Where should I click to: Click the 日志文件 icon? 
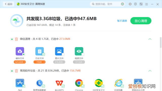(x=39, y=51)
